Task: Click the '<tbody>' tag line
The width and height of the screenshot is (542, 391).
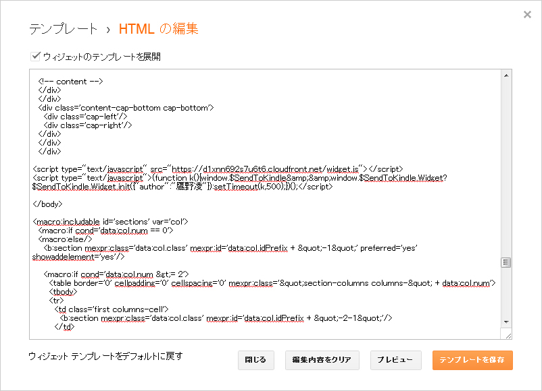Action: [x=64, y=292]
